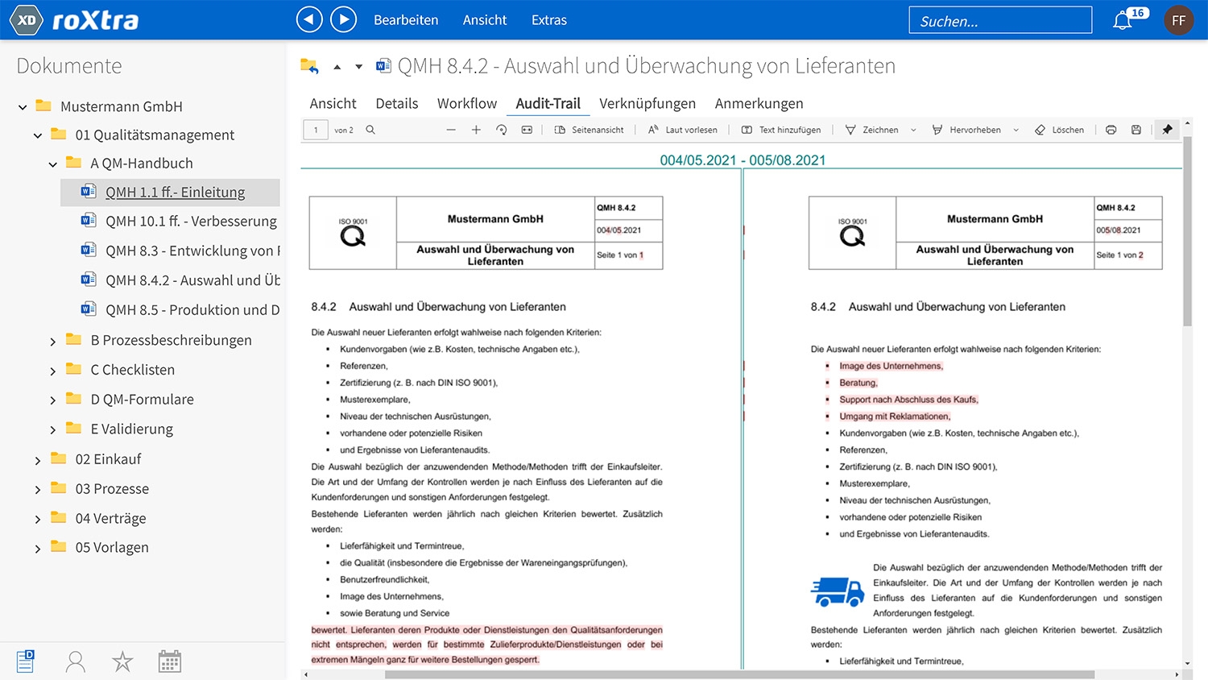The image size is (1208, 680).
Task: Open the Extras menu
Action: click(548, 20)
